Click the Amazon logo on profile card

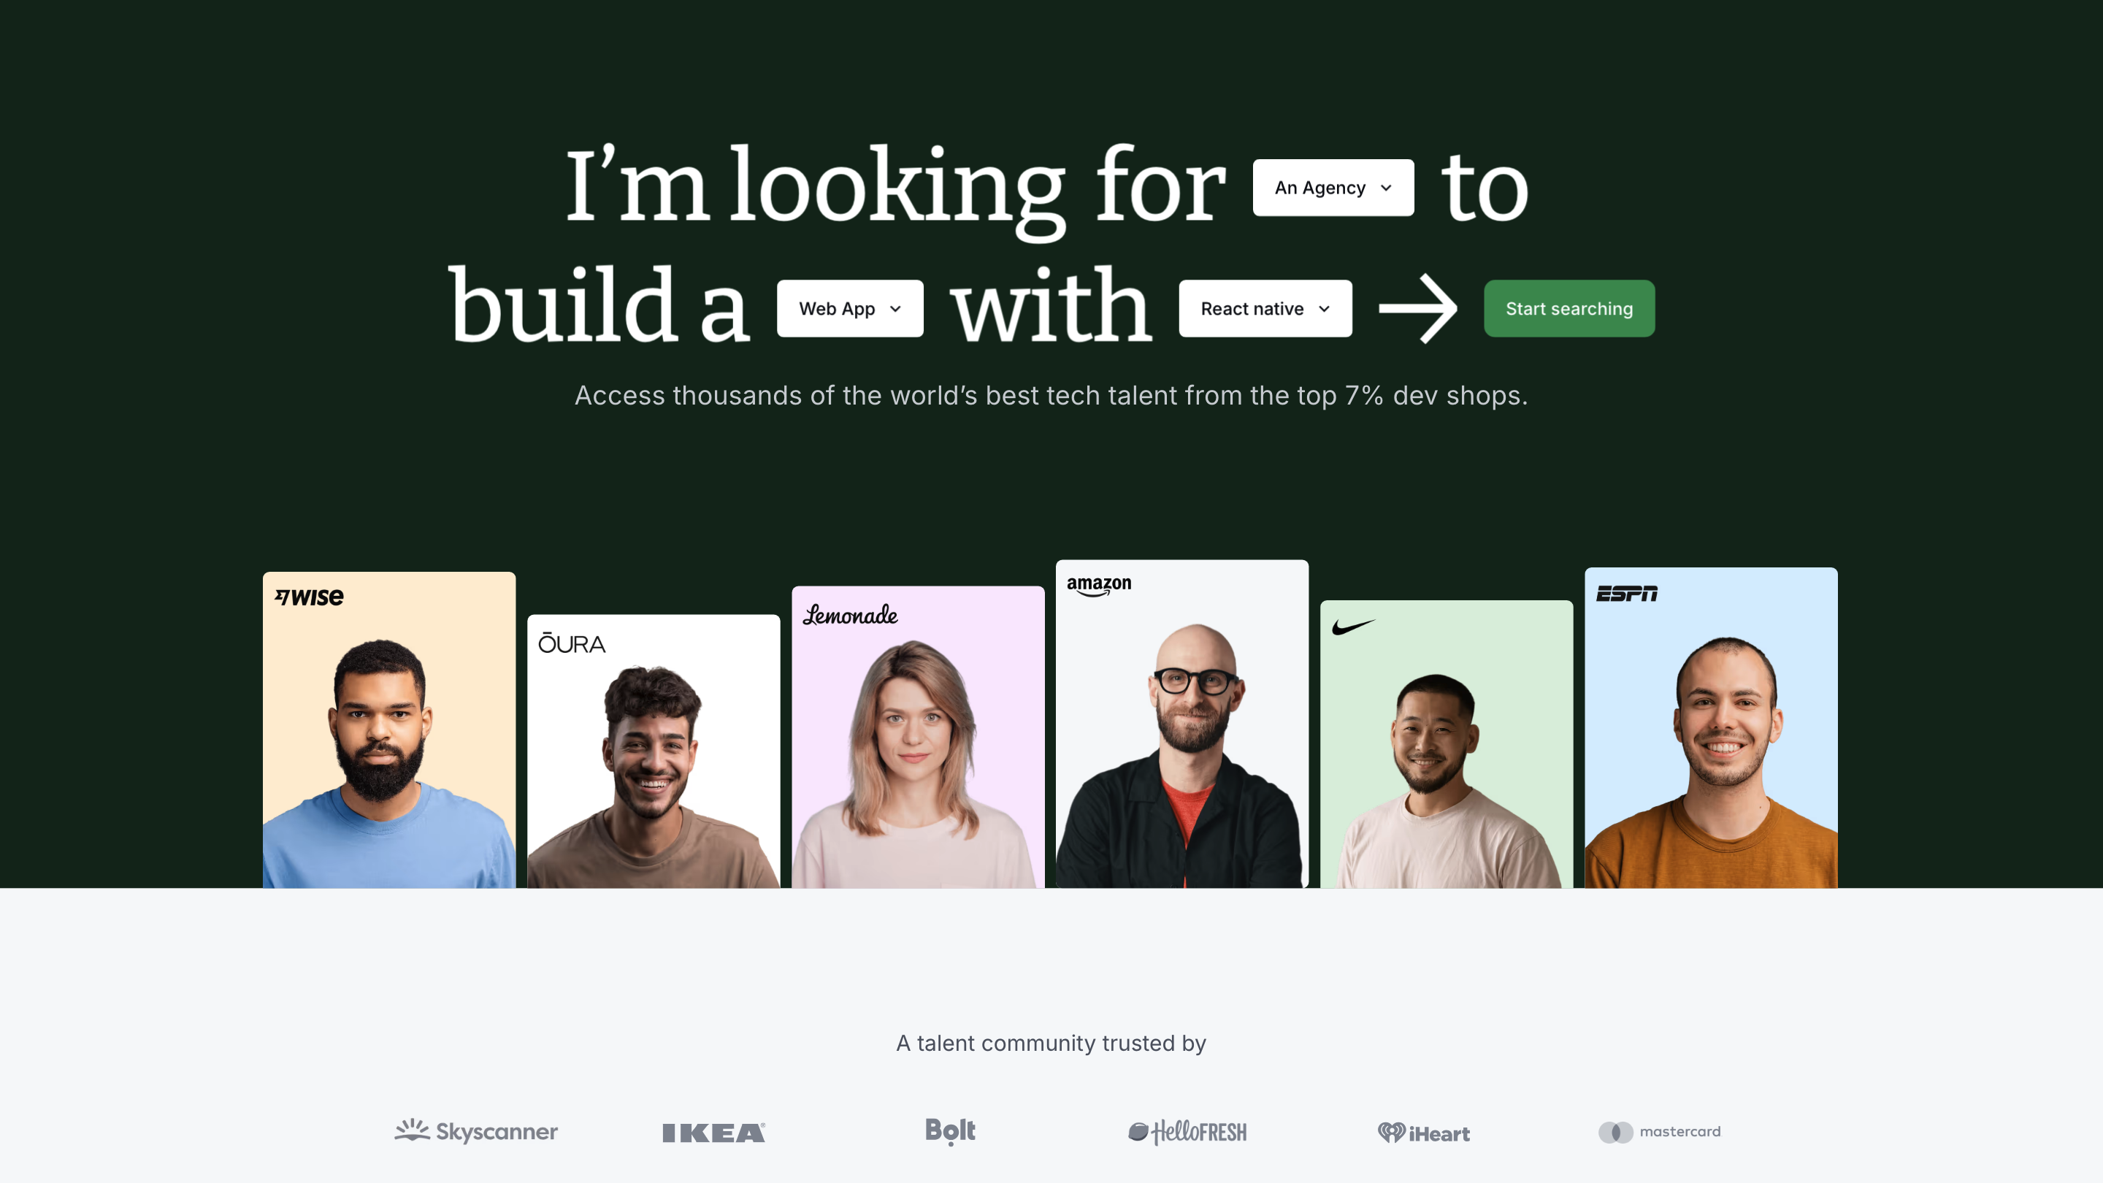click(1099, 586)
